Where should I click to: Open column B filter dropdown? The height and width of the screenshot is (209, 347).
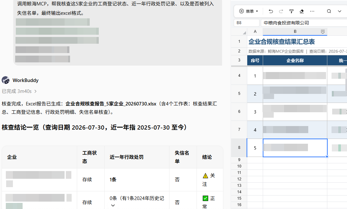point(323,32)
